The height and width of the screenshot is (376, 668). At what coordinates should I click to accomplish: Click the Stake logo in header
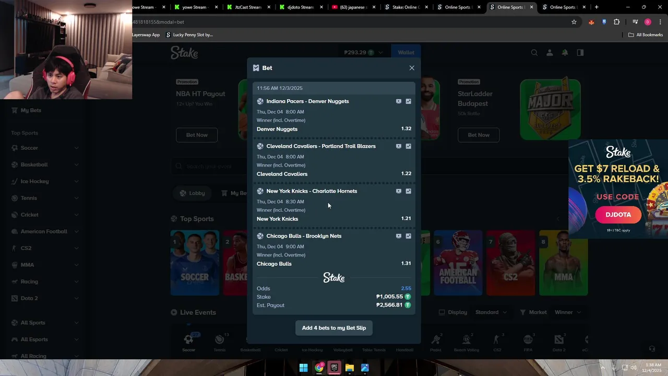[184, 53]
